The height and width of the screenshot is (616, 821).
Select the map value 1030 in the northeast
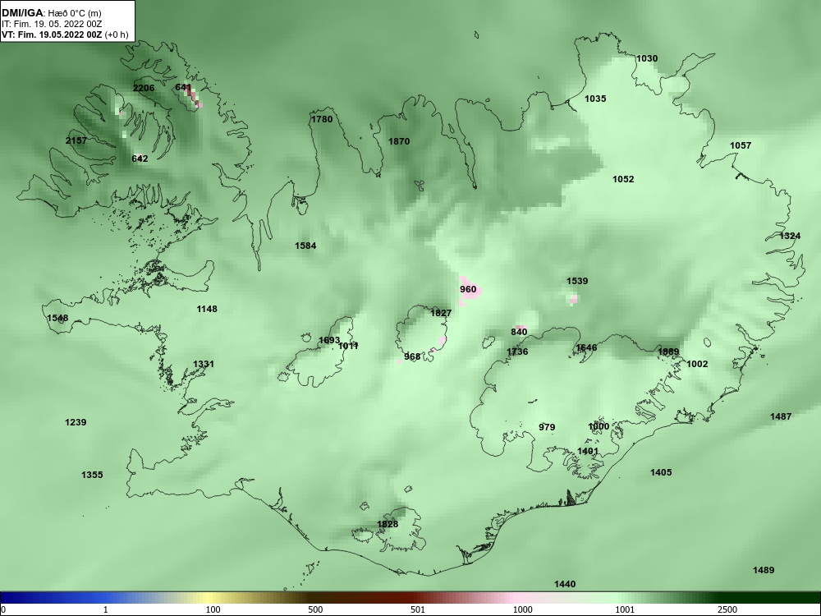coord(647,58)
